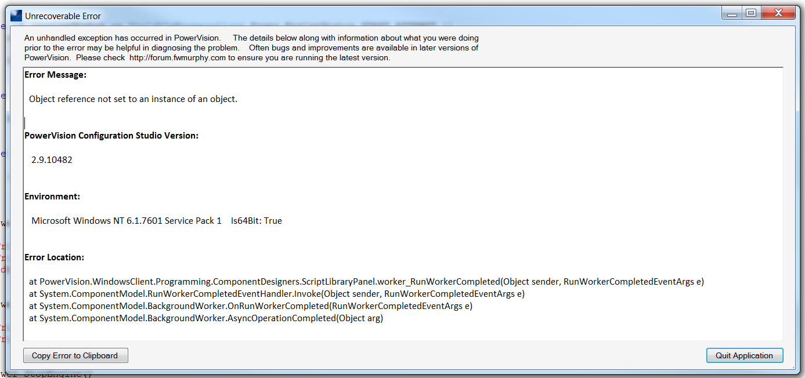Image resolution: width=805 pixels, height=378 pixels.
Task: Click the BackgroundWorker.OnRunWorkerCompleted stack line
Action: coord(250,306)
